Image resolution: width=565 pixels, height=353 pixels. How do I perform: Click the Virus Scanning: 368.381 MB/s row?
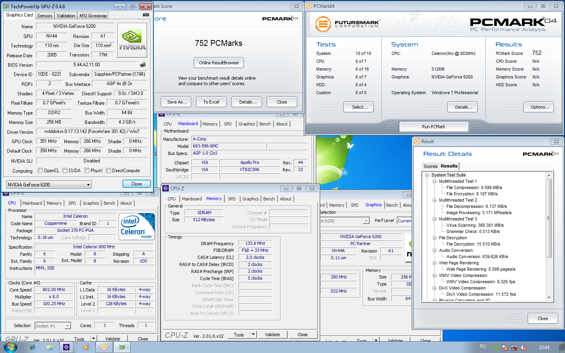[475, 225]
